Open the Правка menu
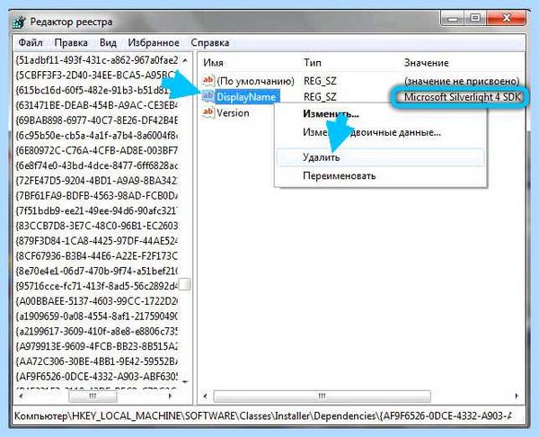 coord(71,42)
